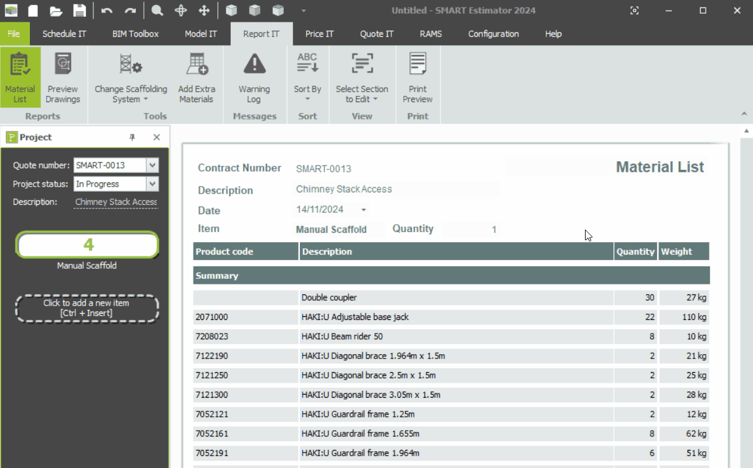The height and width of the screenshot is (468, 753).
Task: Switch to the Schedule IT tab
Action: coord(64,34)
